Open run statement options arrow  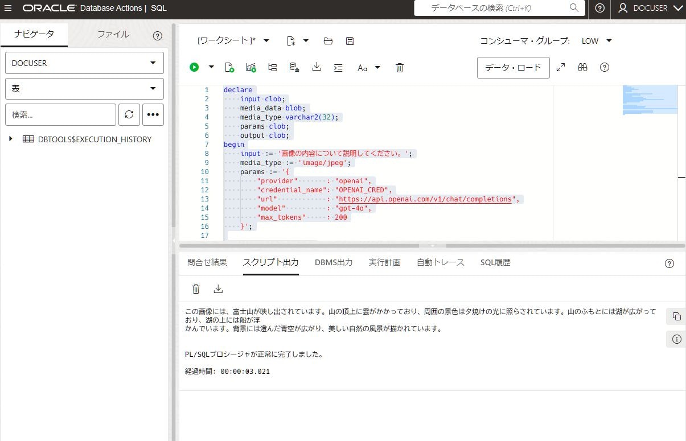coord(211,67)
